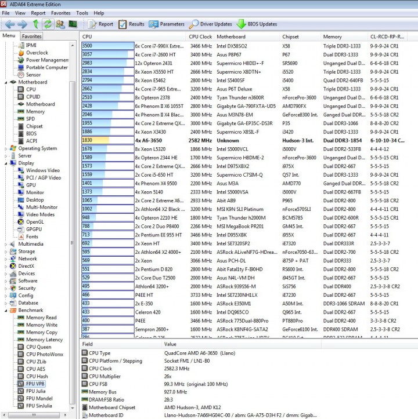Open the Favorites menu
Image resolution: width=418 pixels, height=419 pixels.
tap(61, 13)
